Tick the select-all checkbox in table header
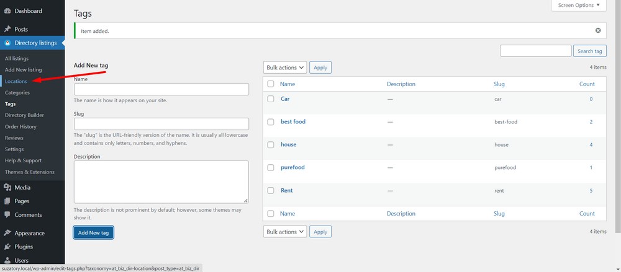 point(271,84)
